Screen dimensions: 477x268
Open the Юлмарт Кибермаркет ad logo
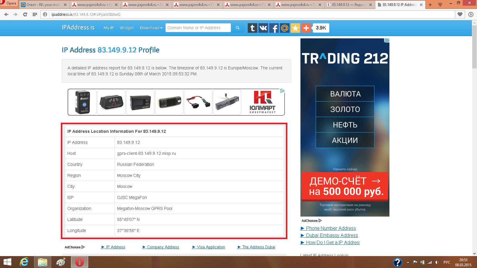tap(262, 102)
